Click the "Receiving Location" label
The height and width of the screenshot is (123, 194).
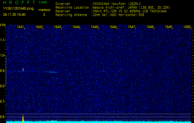[x=72, y=7]
